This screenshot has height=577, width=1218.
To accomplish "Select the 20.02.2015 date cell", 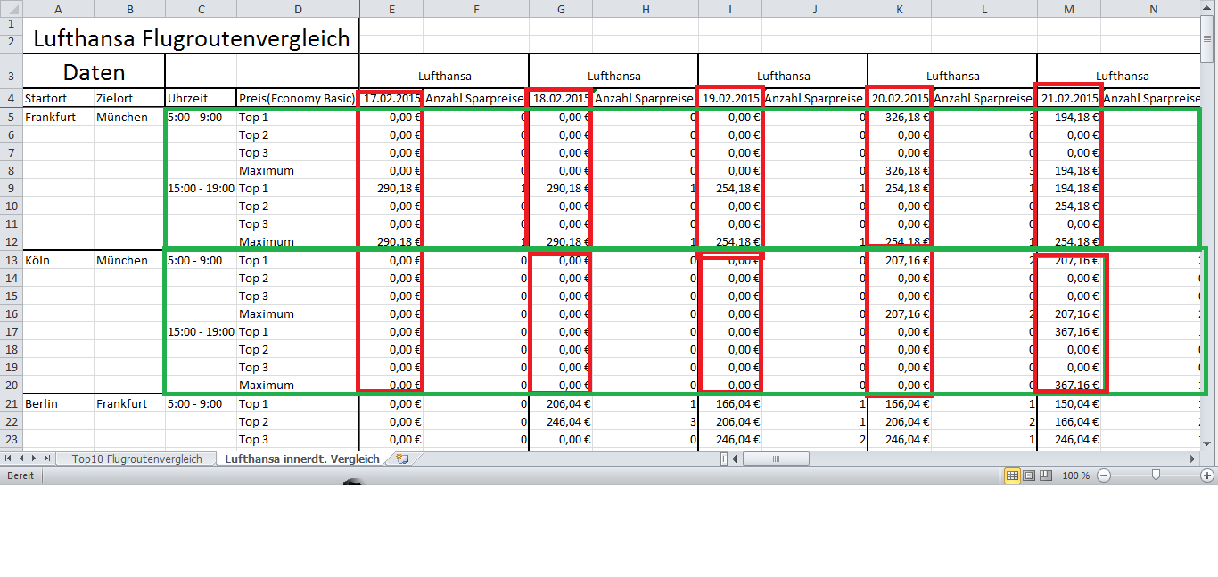I will [x=899, y=98].
